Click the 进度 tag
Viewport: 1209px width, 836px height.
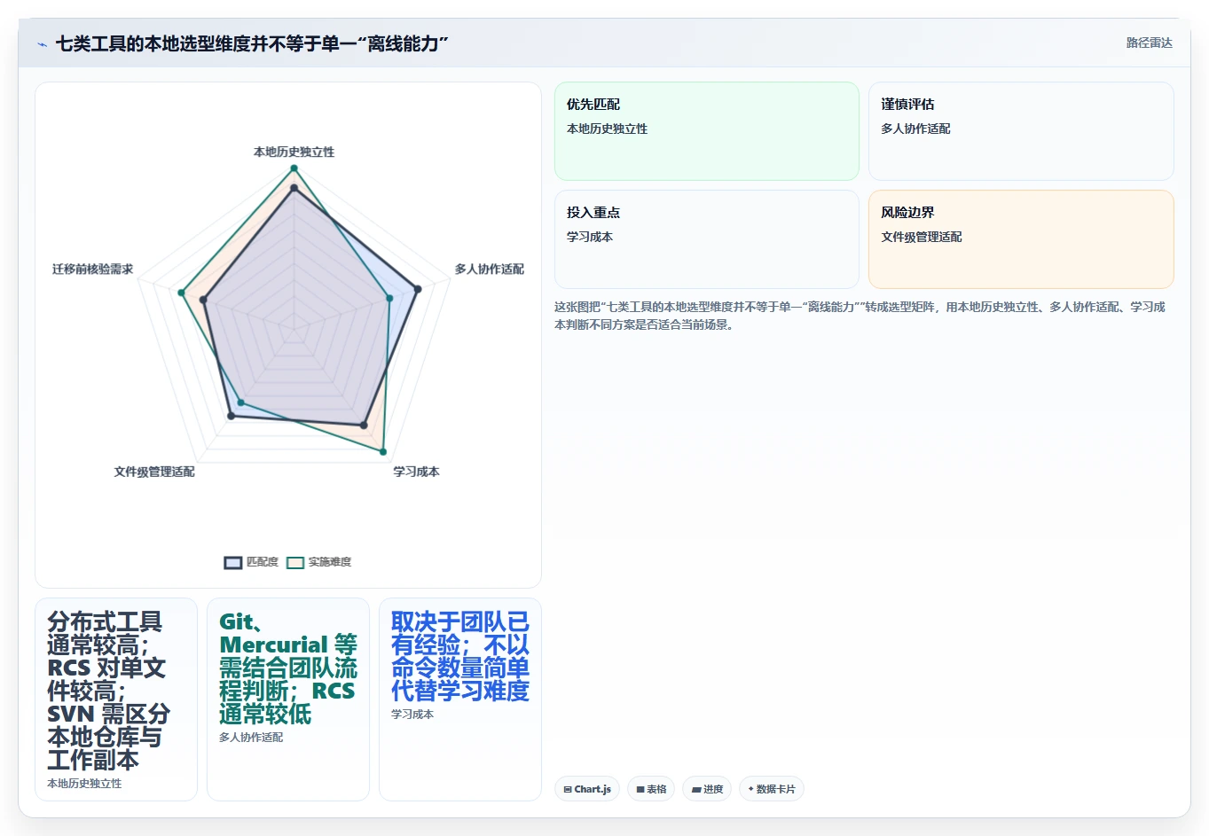pos(707,789)
